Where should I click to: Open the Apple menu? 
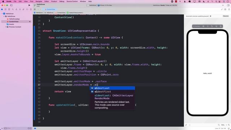(x=3, y=1)
